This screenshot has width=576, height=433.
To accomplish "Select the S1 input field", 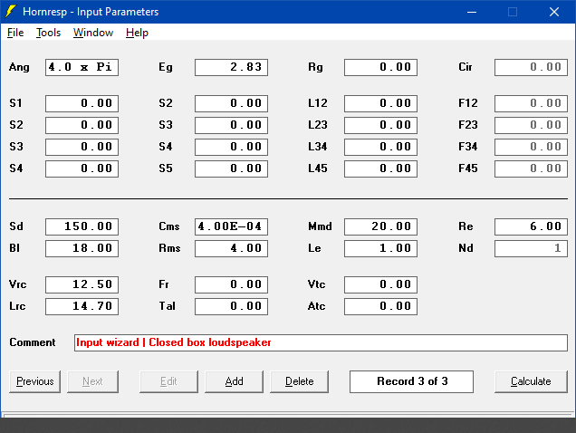I will pos(82,103).
